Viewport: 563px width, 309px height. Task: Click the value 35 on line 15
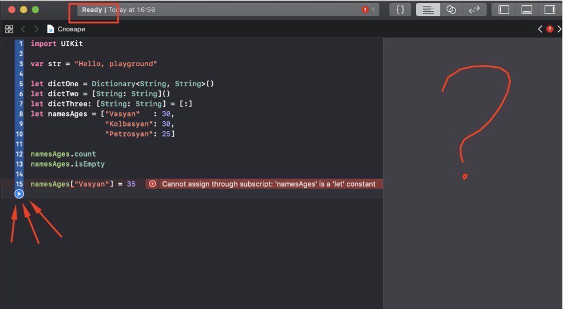click(x=131, y=184)
